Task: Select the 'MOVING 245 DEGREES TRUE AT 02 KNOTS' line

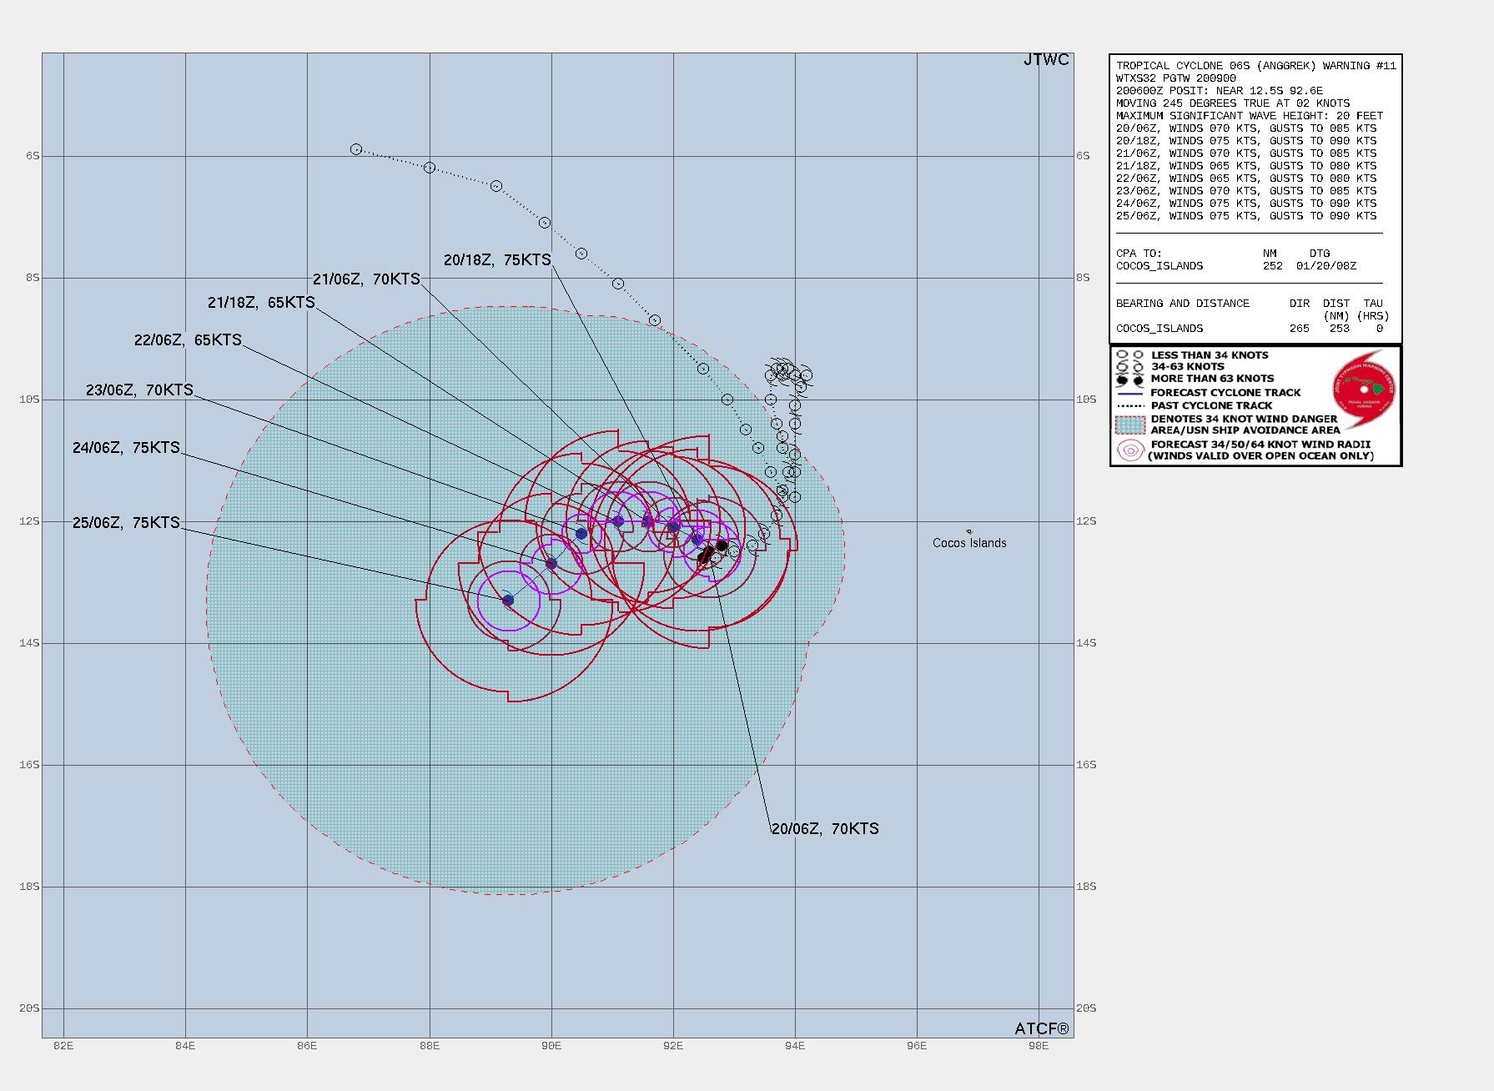Action: pos(1233,103)
